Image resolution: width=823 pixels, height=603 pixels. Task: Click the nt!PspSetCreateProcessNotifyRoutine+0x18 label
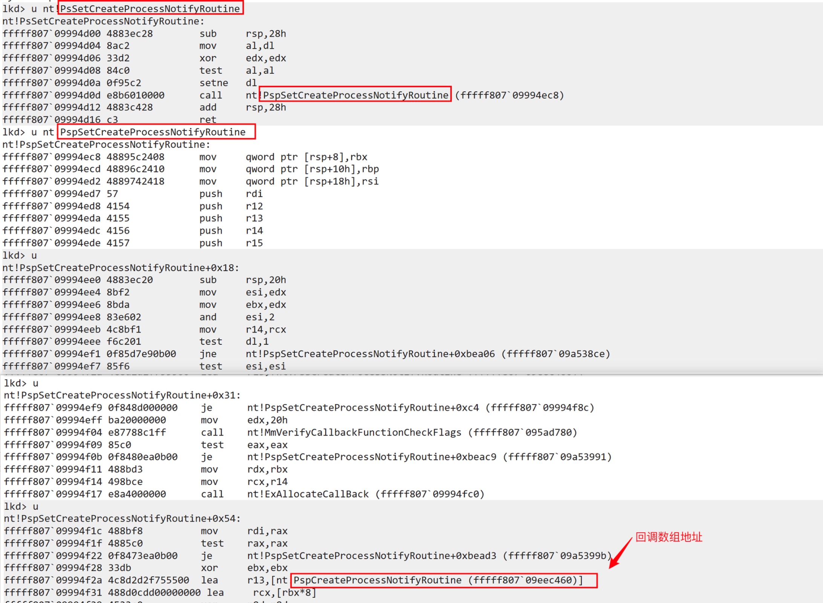121,268
